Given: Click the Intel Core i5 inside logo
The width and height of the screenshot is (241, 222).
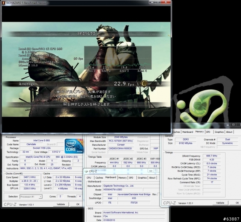Looking at the screenshot, I should click(74, 146).
